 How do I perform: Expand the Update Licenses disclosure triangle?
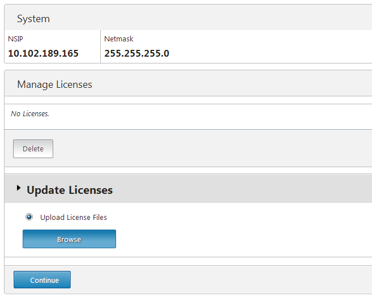coord(19,188)
